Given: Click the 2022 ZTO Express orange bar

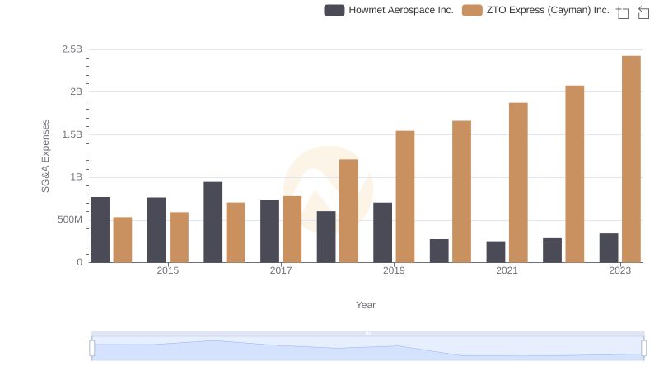Looking at the screenshot, I should 574,174.
